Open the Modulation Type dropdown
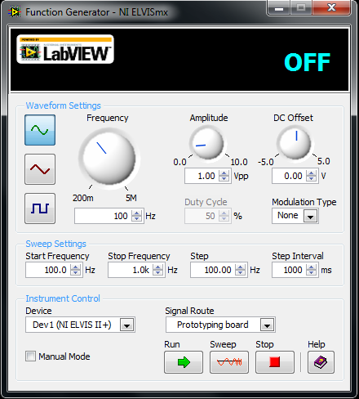The width and height of the screenshot is (359, 399). (x=311, y=217)
